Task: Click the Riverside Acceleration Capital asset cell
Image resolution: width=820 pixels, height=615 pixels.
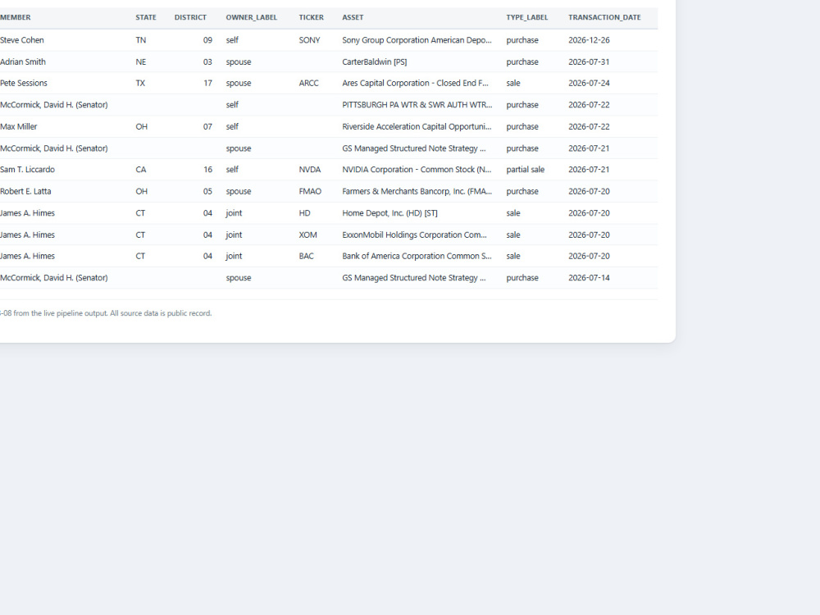Action: pos(417,126)
